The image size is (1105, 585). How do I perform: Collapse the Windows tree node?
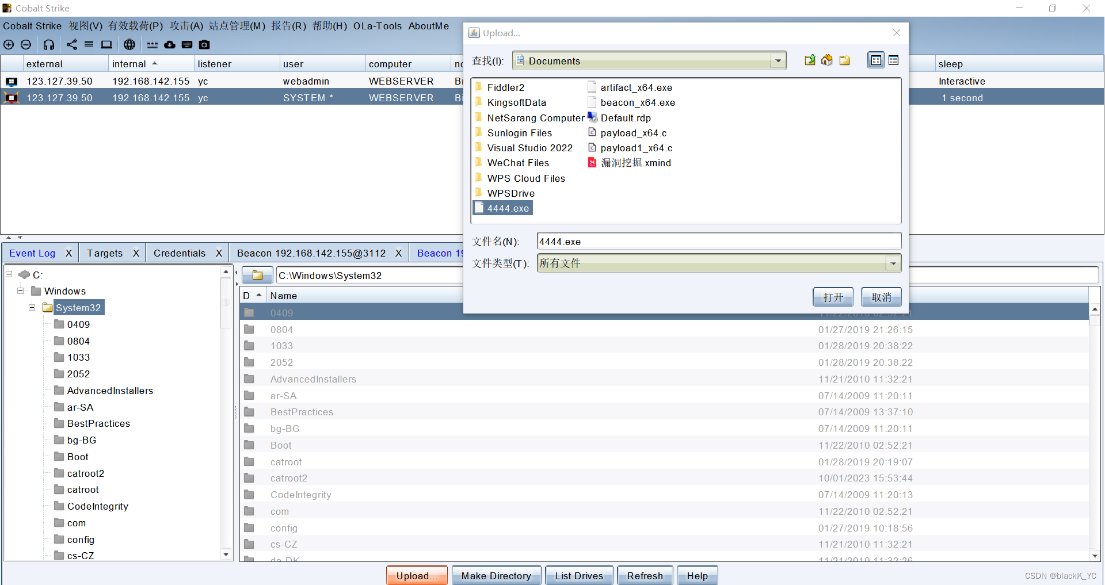tap(21, 290)
